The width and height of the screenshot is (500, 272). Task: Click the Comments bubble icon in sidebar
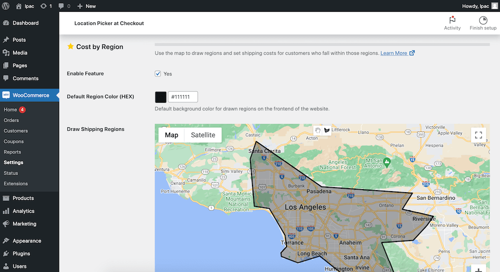5,78
